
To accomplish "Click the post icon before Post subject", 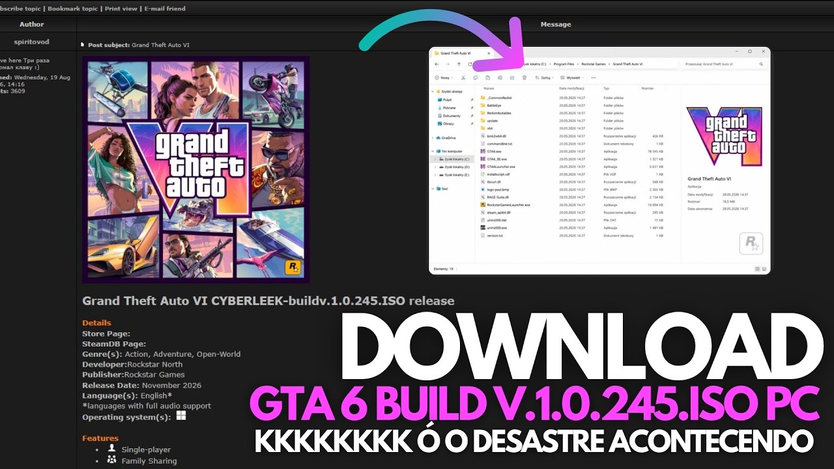I will [x=83, y=45].
